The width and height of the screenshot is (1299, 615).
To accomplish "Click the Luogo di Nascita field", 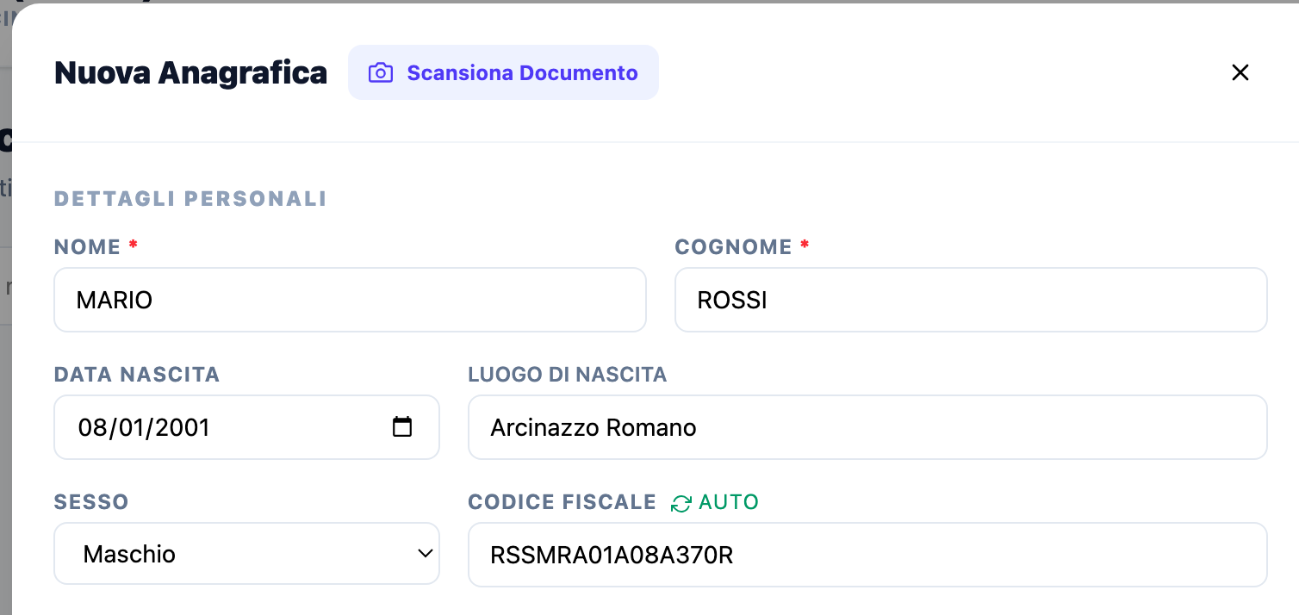I will coord(867,426).
